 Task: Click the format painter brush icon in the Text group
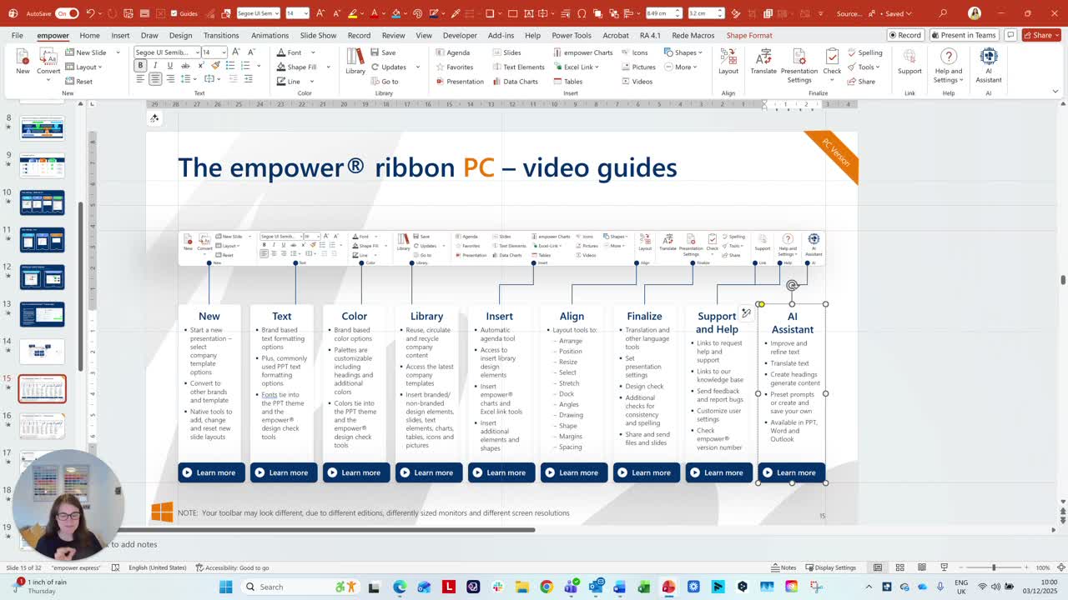215,65
